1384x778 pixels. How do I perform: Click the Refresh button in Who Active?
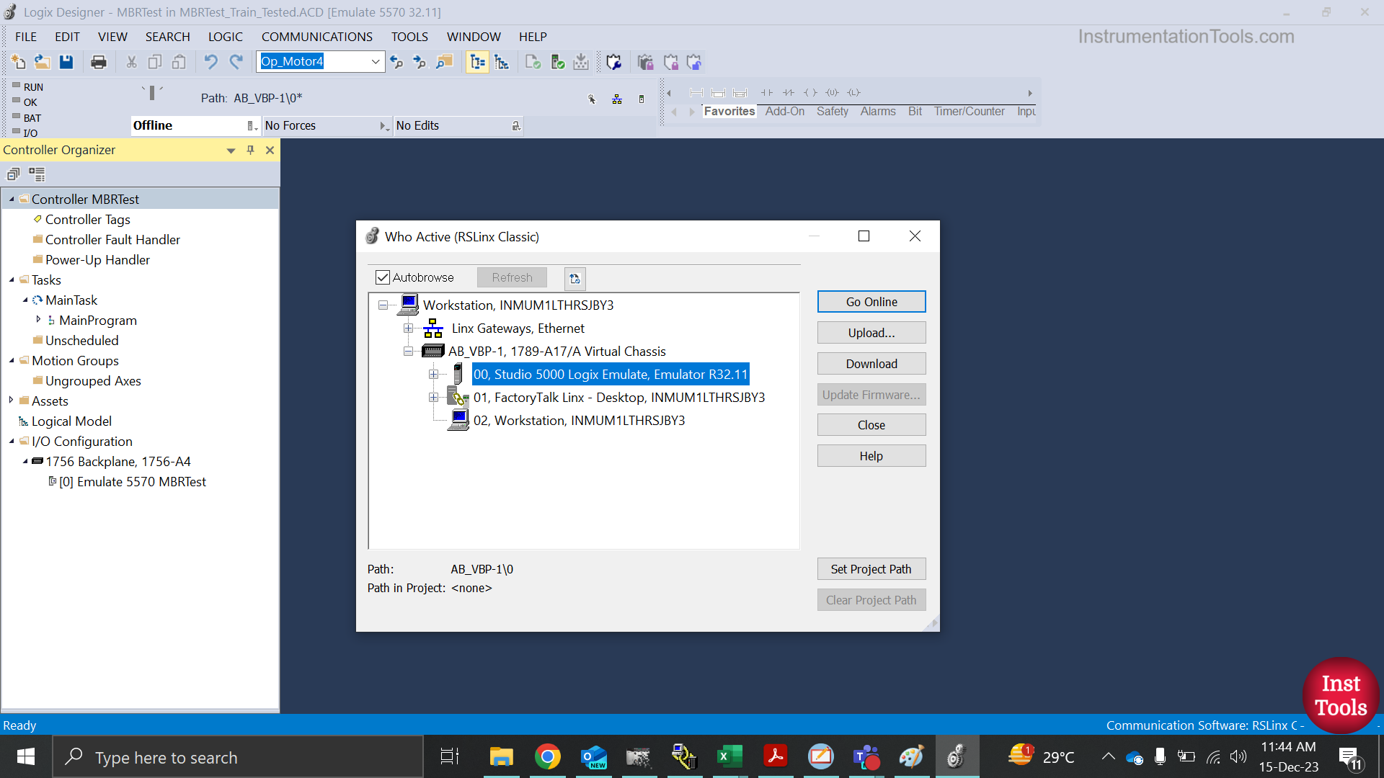pos(511,277)
